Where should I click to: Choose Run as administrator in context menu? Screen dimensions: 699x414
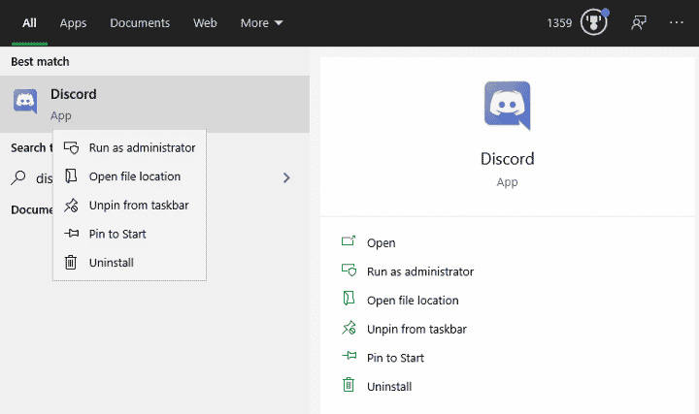pos(141,147)
